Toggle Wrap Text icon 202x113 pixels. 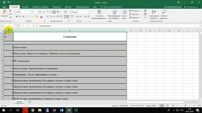[66, 12]
